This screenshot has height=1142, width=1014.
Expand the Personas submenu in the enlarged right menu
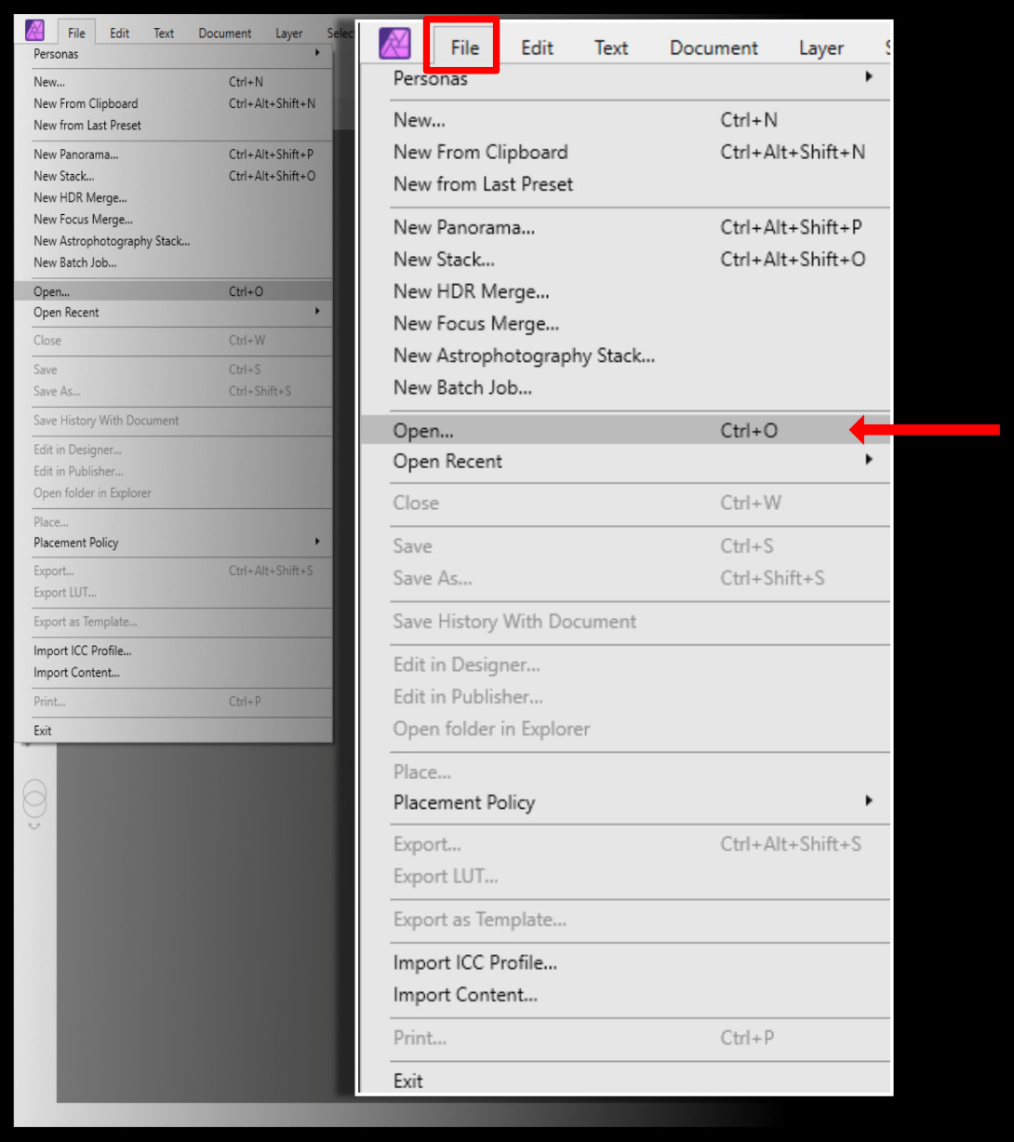tap(624, 79)
